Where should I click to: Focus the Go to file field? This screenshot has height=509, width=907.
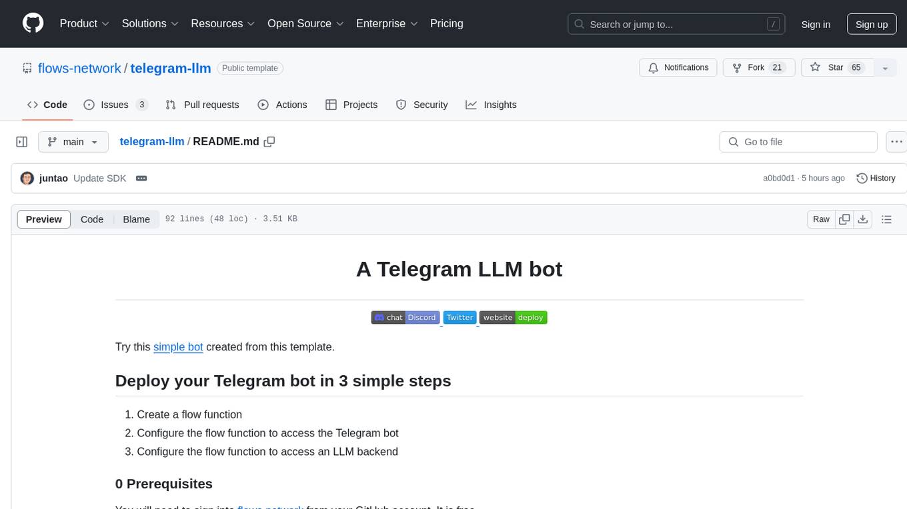coord(798,142)
